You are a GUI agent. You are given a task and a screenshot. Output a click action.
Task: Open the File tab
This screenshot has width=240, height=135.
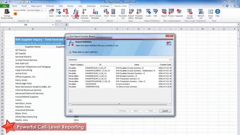coord(4,6)
